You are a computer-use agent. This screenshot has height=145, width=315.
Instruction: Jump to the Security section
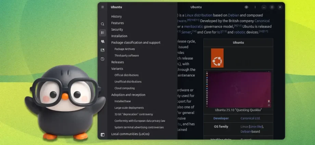click(117, 29)
